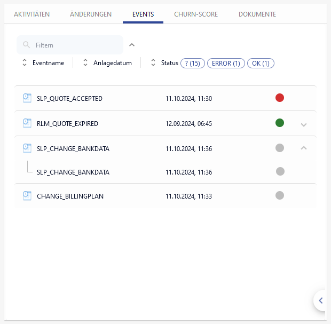Image resolution: width=331 pixels, height=324 pixels.
Task: Click the red status dot for SLP_QUOTE_ACCEPTED
Action: (279, 98)
